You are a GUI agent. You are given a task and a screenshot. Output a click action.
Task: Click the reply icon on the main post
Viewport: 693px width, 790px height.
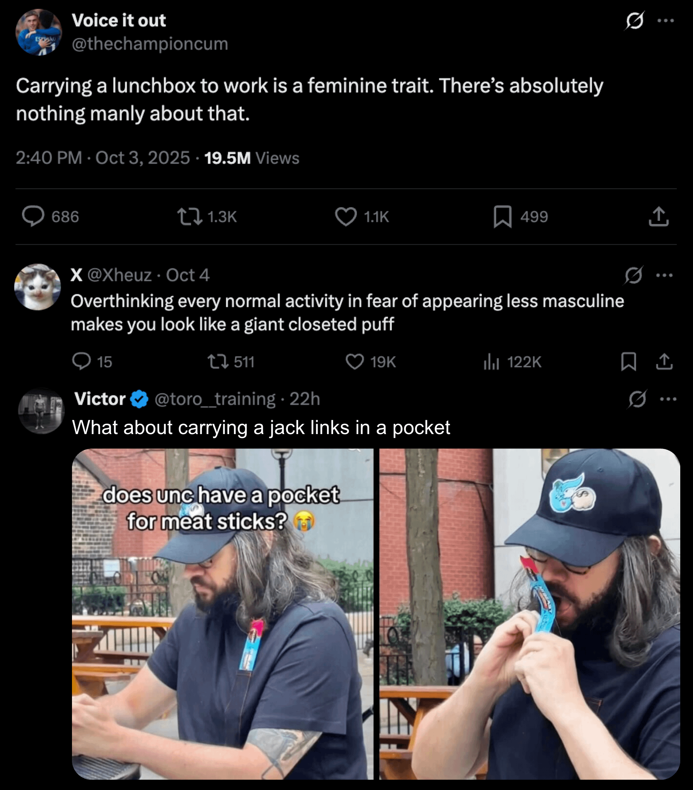click(33, 216)
